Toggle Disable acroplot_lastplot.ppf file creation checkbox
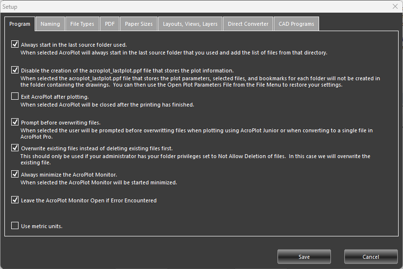The image size is (403, 269). click(15, 70)
